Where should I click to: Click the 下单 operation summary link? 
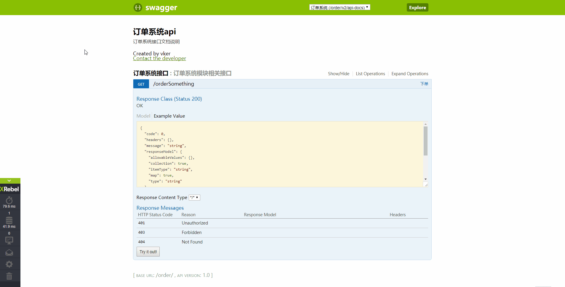coord(424,84)
